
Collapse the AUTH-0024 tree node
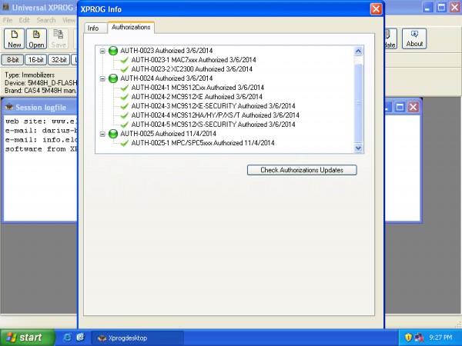click(102, 78)
